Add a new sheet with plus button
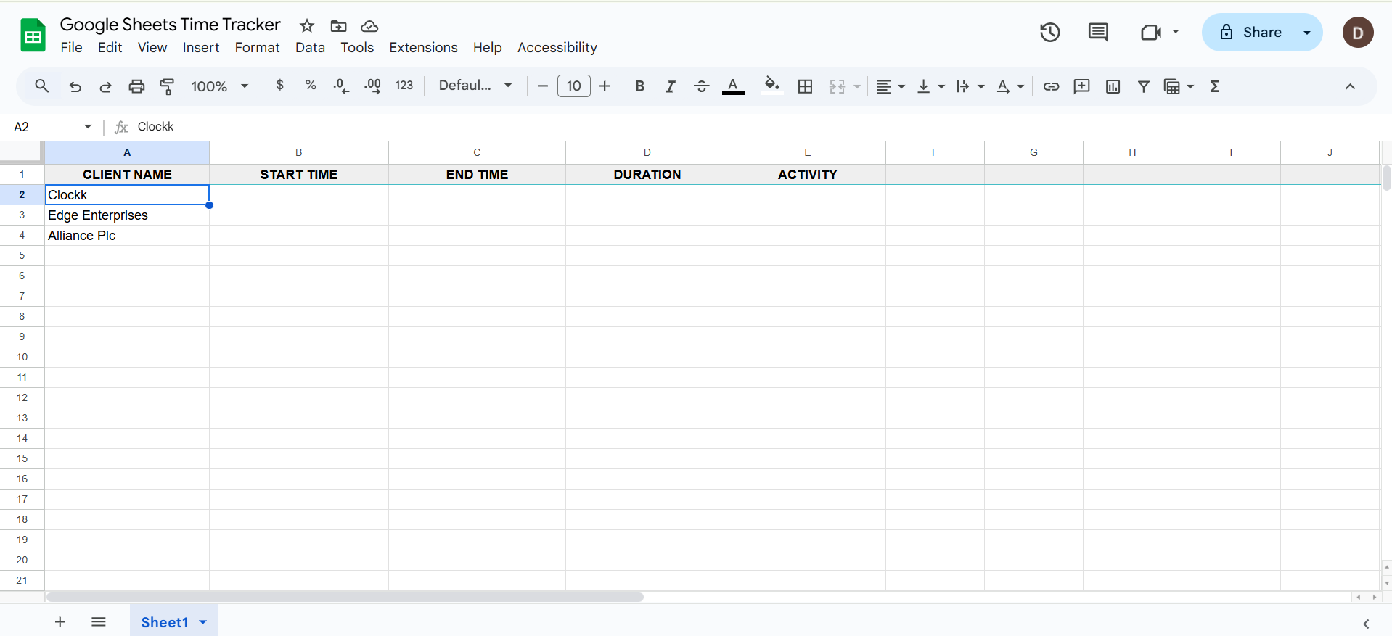The height and width of the screenshot is (636, 1392). (x=60, y=622)
